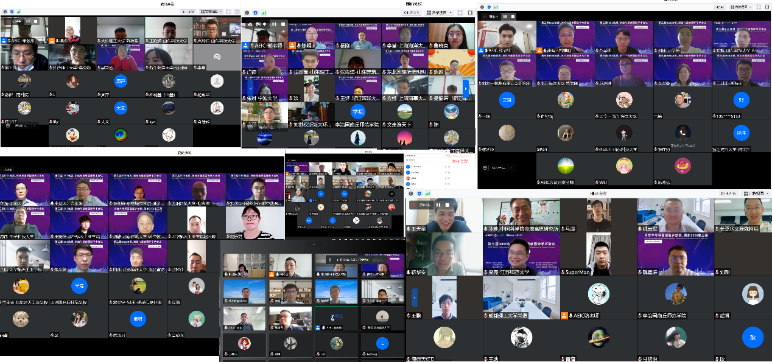Go to previous page in bottom-right video grid
The width and height of the screenshot is (772, 362).
click(x=415, y=297)
